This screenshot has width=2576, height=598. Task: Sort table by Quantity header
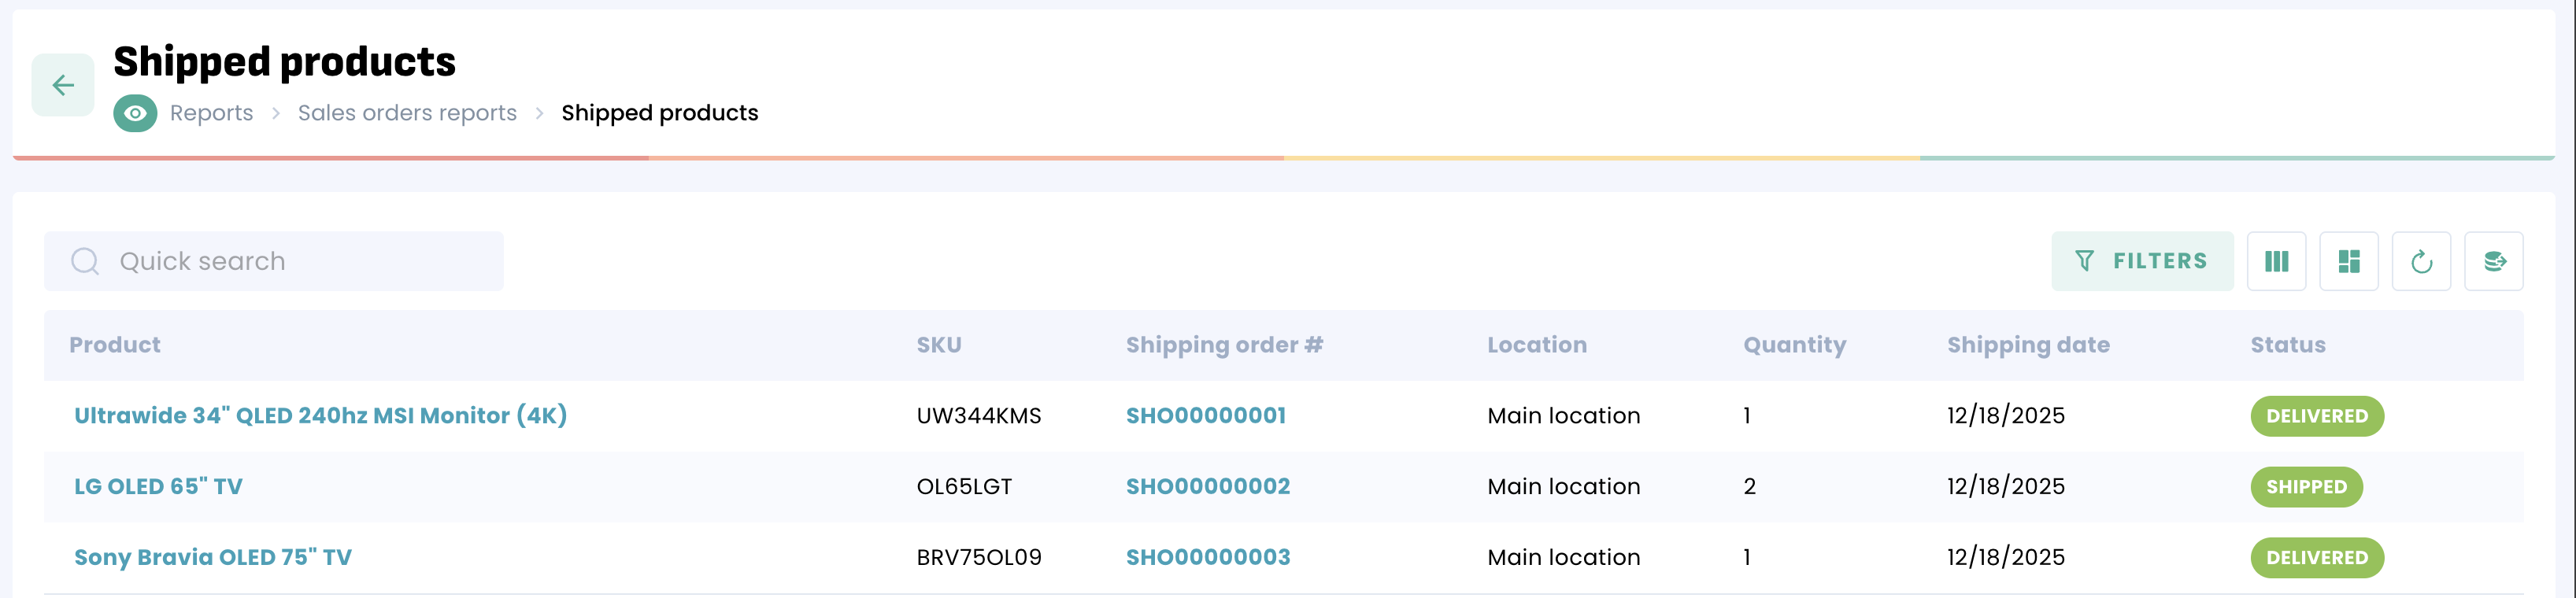(1794, 345)
